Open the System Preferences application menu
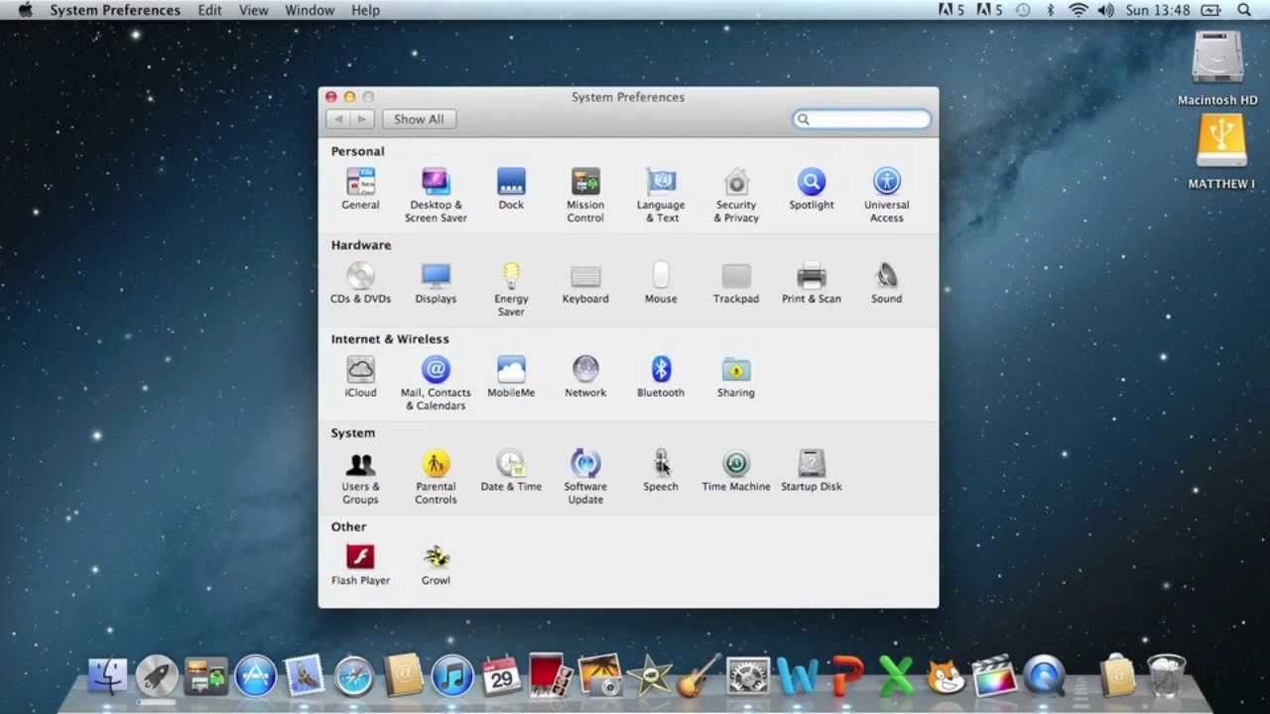 pyautogui.click(x=115, y=10)
